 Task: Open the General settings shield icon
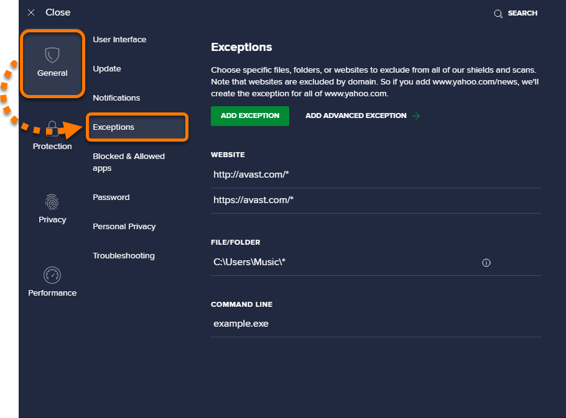click(52, 55)
